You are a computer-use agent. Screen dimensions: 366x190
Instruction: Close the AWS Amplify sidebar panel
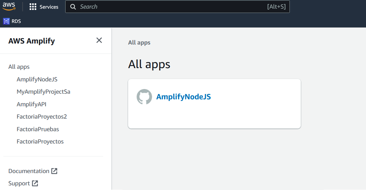click(x=99, y=40)
